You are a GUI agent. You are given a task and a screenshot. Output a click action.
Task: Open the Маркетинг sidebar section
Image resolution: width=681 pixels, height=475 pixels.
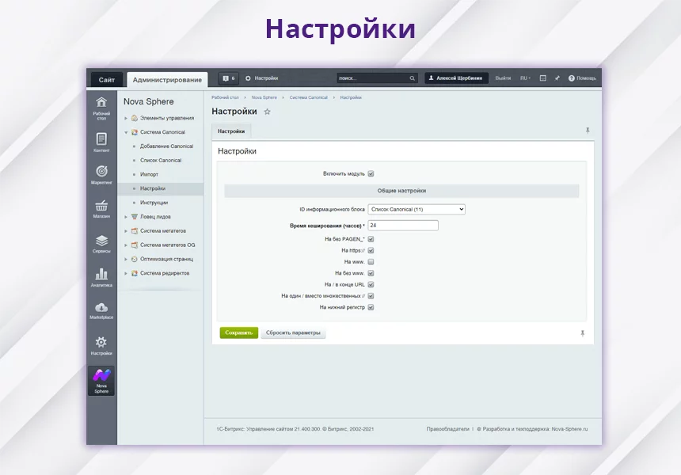101,175
